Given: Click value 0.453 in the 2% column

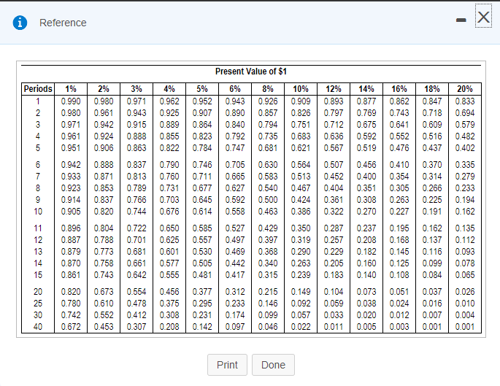Looking at the screenshot, I should [104, 327].
